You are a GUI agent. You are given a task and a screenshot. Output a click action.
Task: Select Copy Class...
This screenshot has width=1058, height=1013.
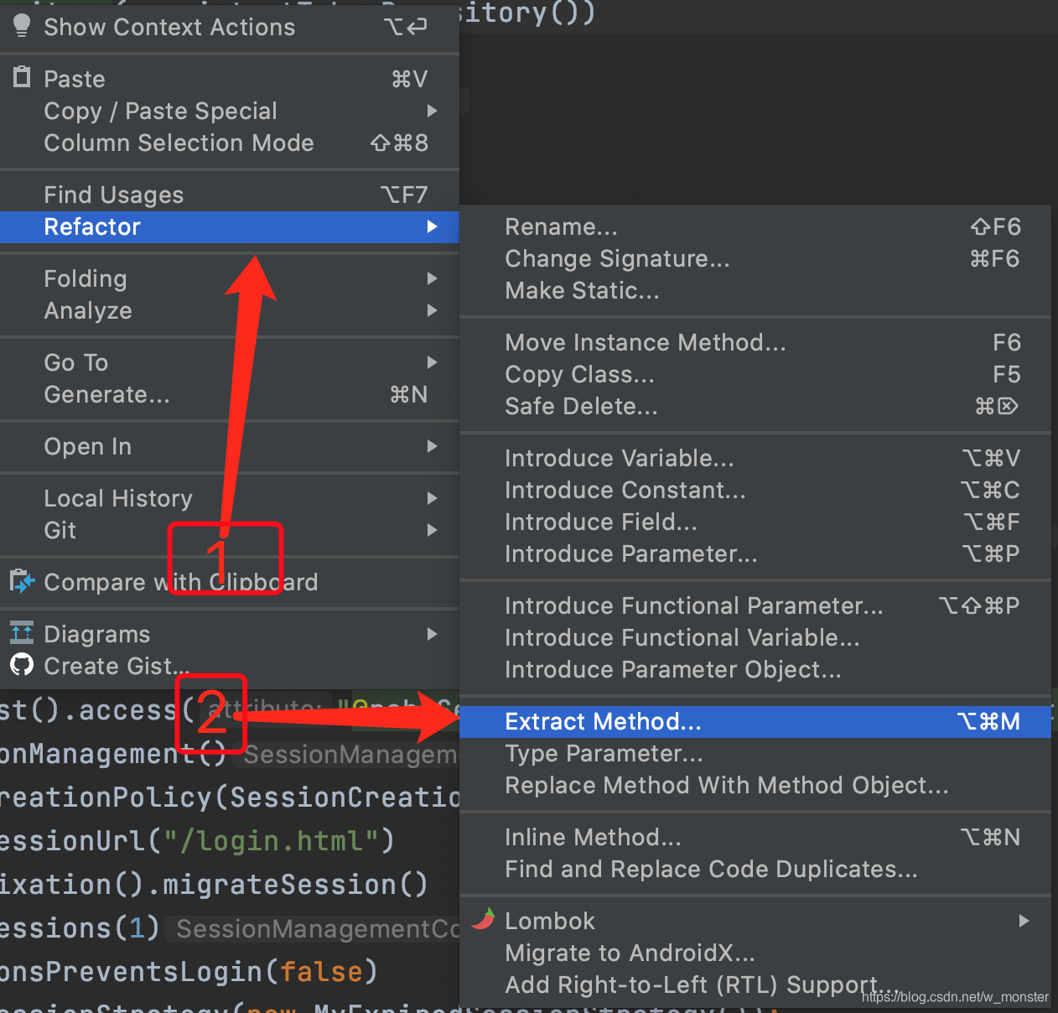[755, 374]
